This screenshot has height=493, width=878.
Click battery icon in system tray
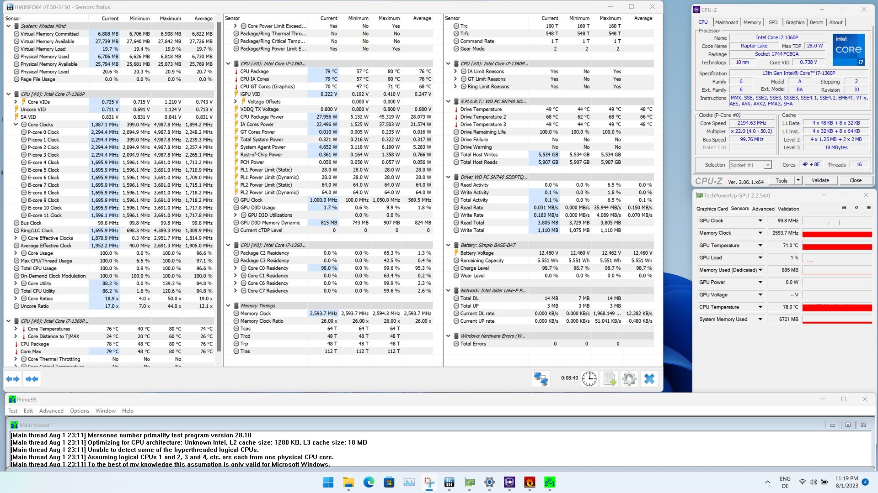[824, 482]
